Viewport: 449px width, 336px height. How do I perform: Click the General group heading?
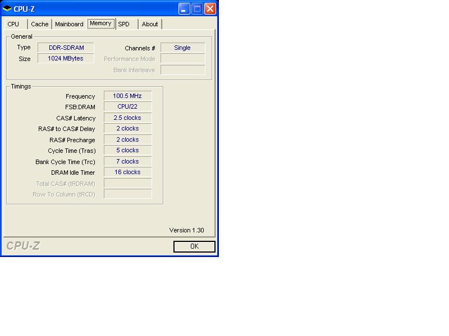click(21, 36)
